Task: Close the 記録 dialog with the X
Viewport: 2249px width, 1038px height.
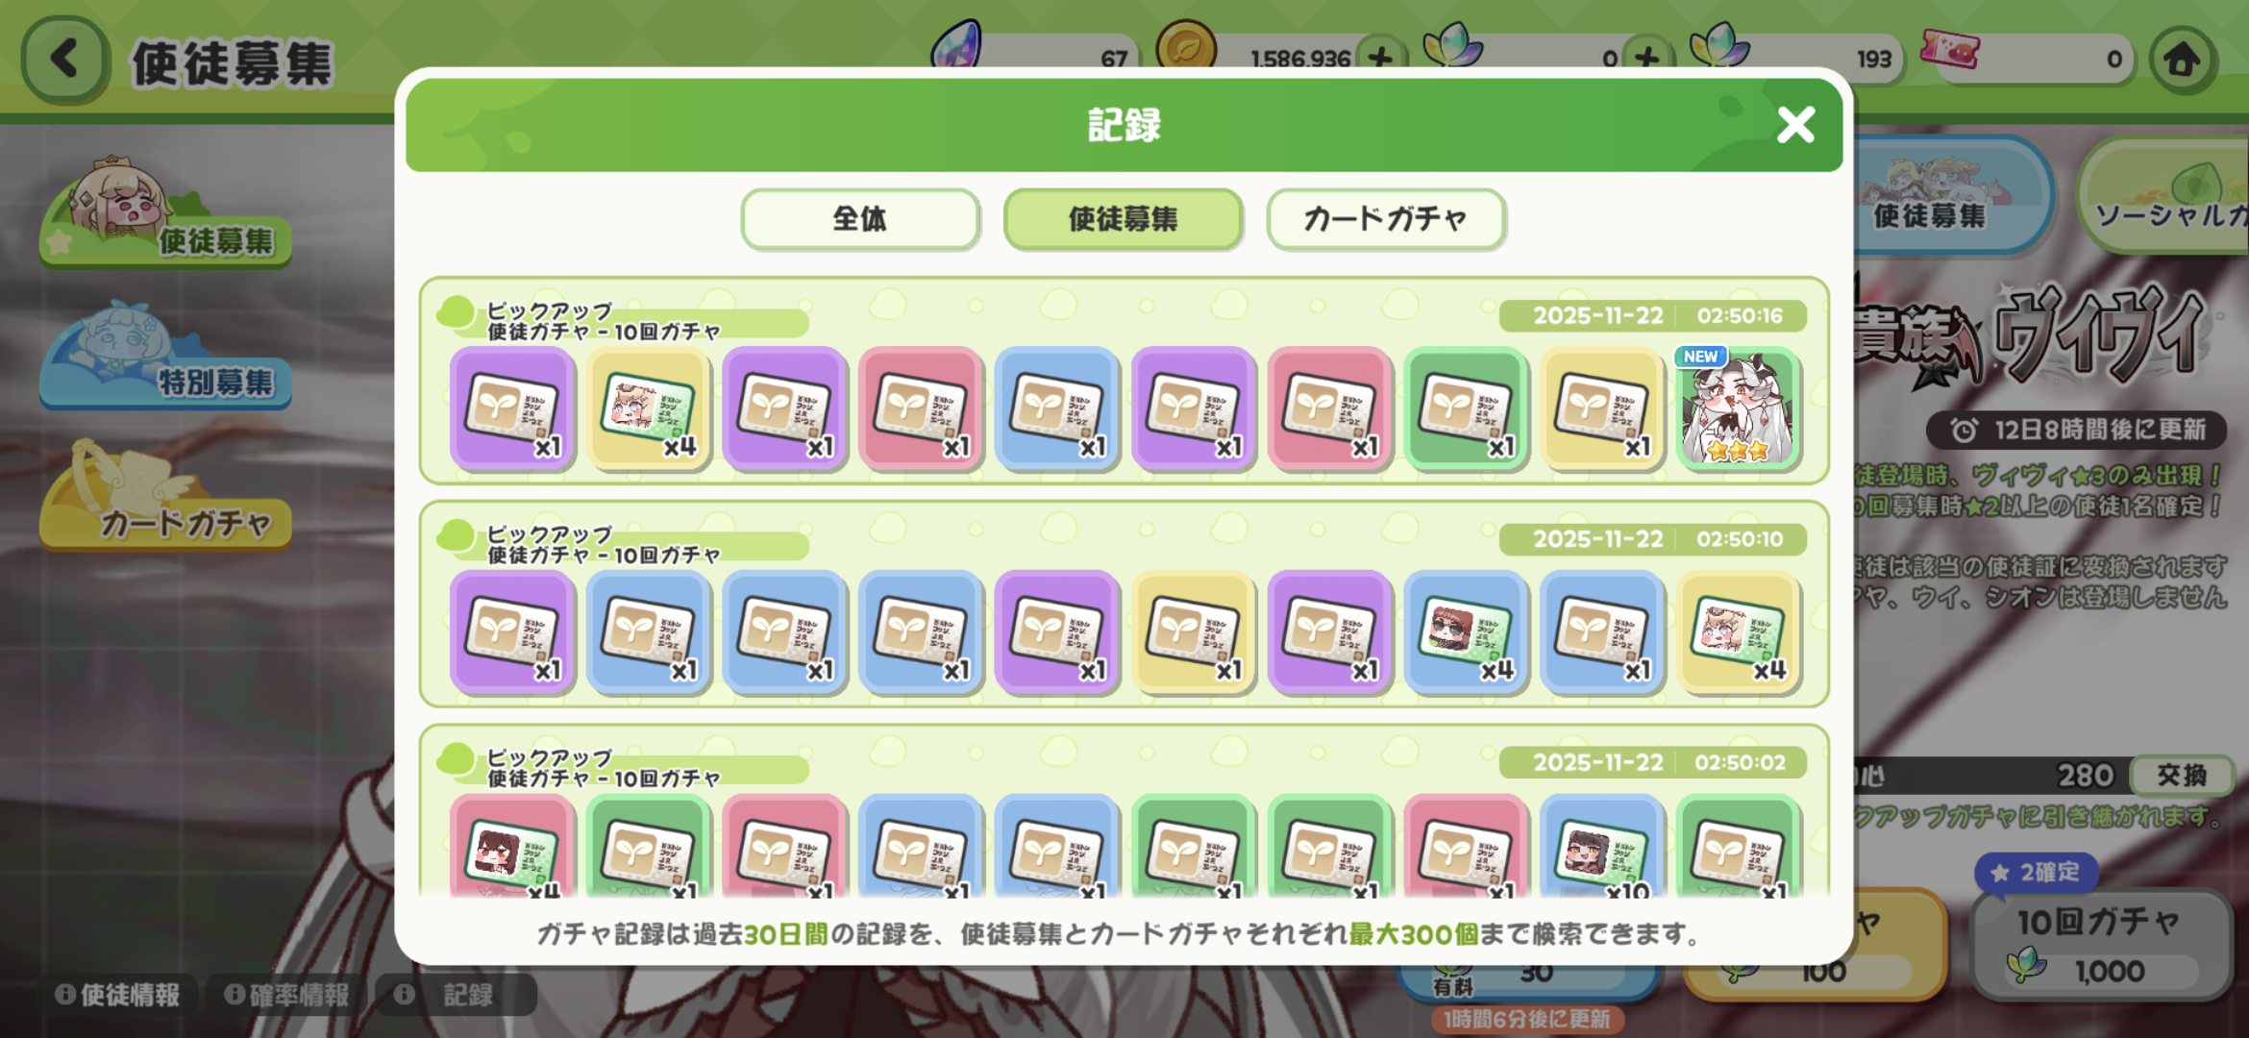Action: tap(1795, 125)
